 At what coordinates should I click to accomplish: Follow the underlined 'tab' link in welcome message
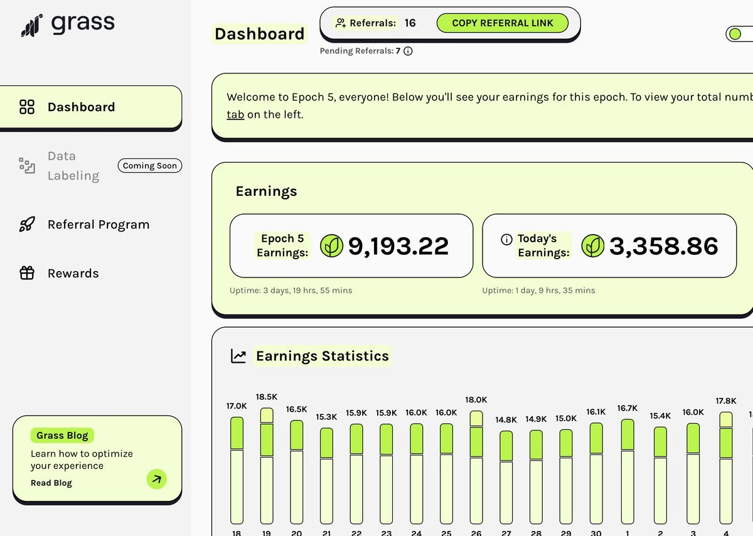click(x=235, y=115)
